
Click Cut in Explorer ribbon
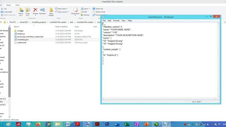(4, 9)
